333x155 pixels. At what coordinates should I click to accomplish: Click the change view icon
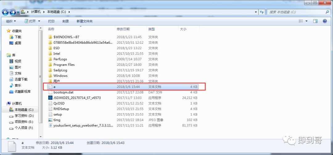pos(301,21)
